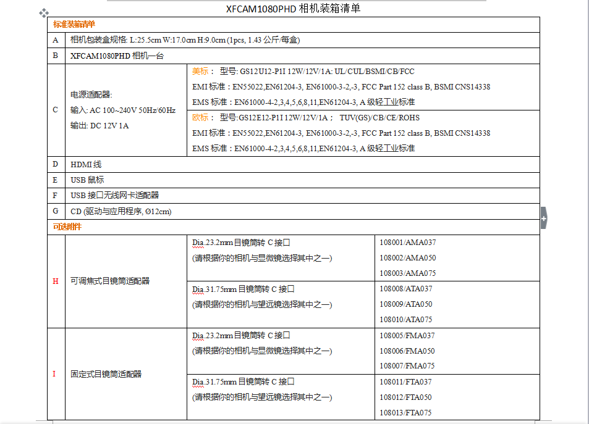
Task: Click the 输出: DC 12V 1A line
Action: click(x=100, y=126)
